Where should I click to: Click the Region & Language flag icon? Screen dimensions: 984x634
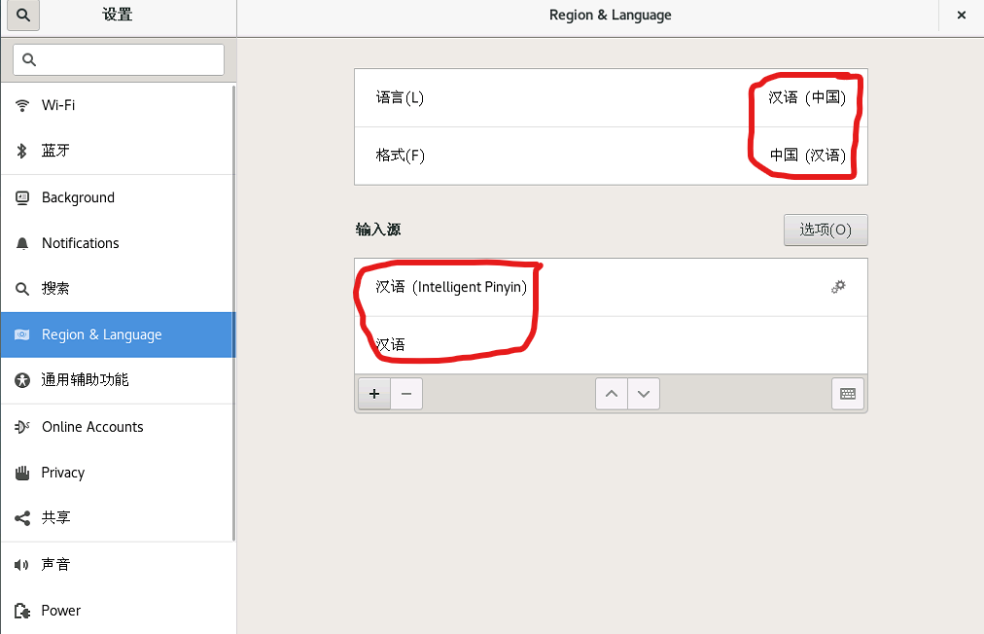[x=22, y=335]
